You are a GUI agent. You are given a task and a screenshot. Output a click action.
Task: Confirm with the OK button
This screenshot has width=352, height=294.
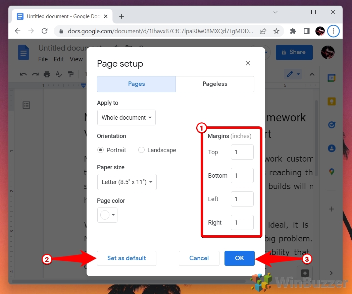tap(239, 258)
